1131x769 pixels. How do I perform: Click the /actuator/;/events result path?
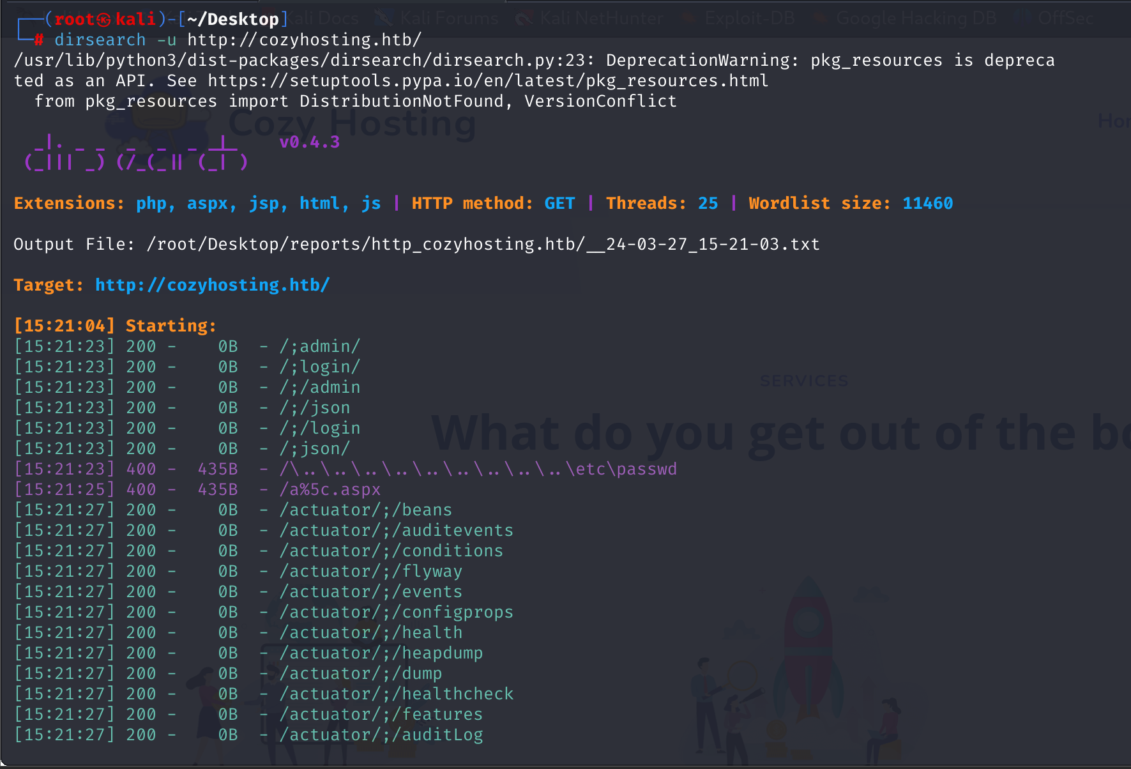(371, 592)
